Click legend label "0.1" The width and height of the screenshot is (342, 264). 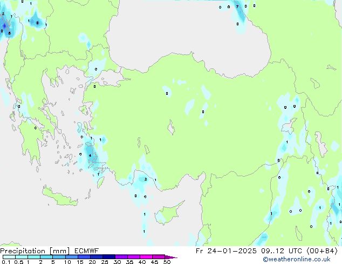click(x=6, y=262)
